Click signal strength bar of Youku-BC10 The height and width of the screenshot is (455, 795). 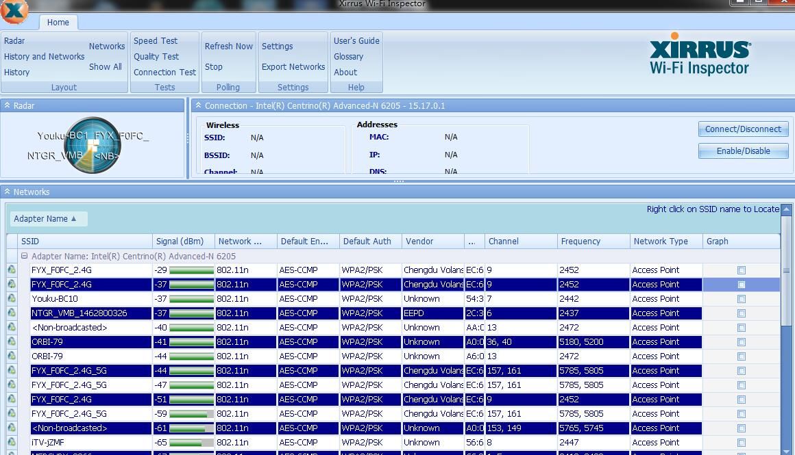click(191, 298)
